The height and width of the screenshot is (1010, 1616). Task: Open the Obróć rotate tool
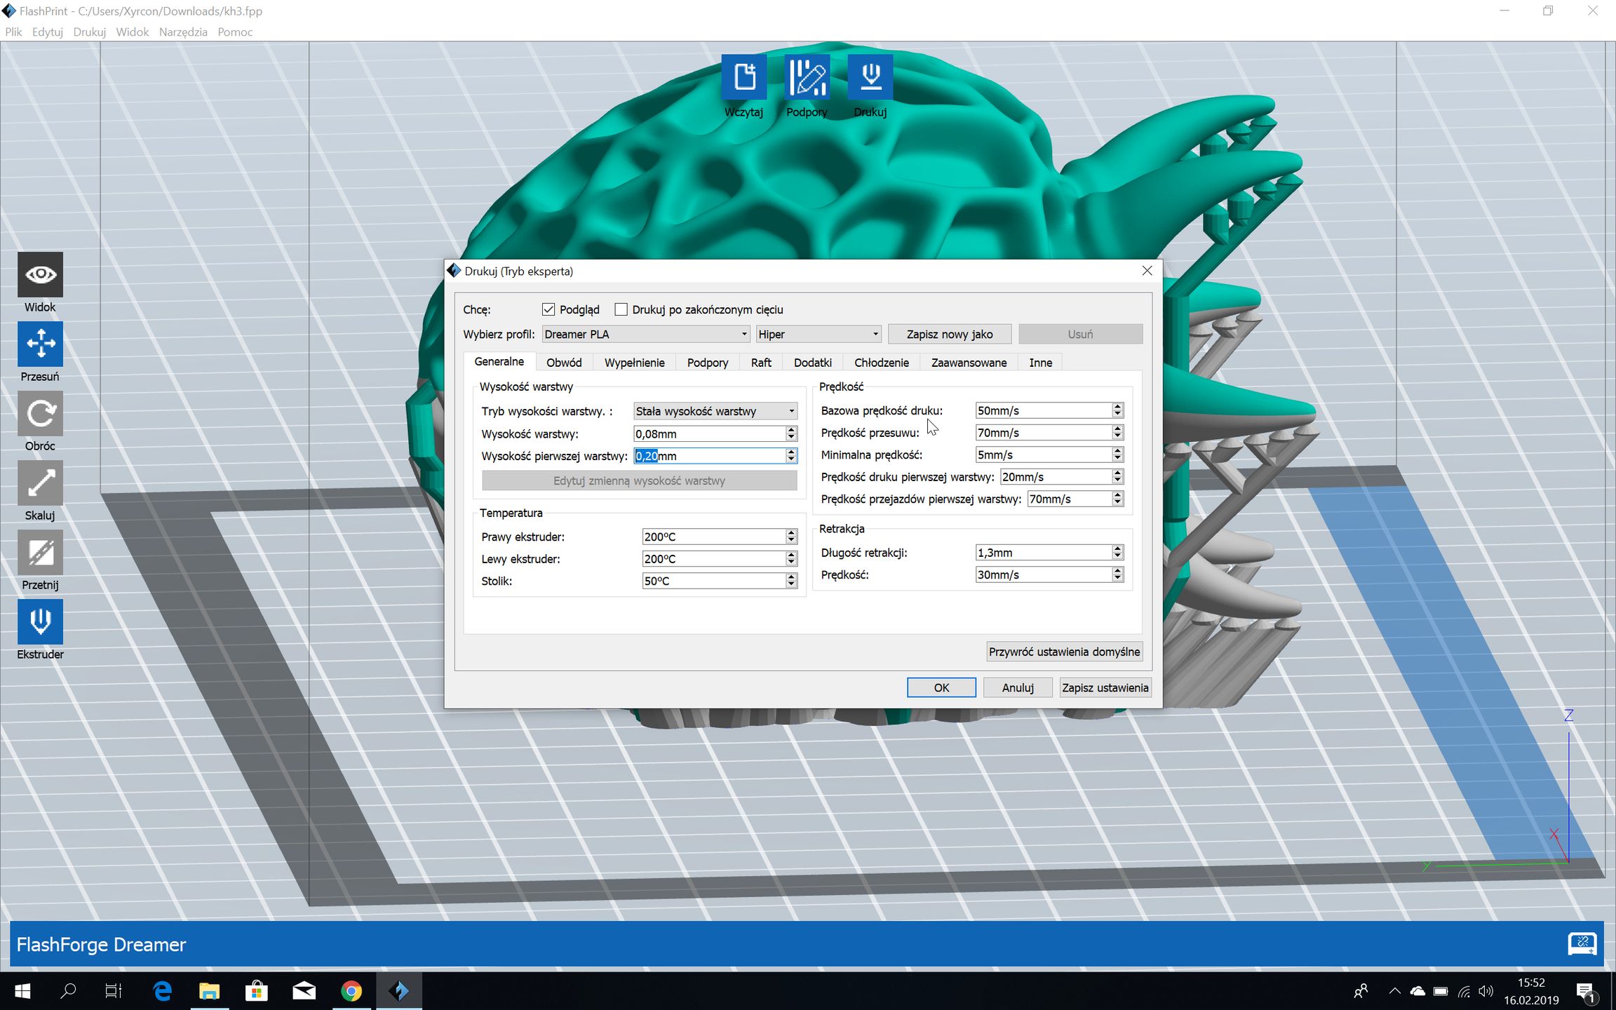click(40, 413)
